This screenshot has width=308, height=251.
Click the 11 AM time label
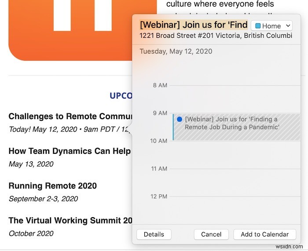(x=159, y=169)
